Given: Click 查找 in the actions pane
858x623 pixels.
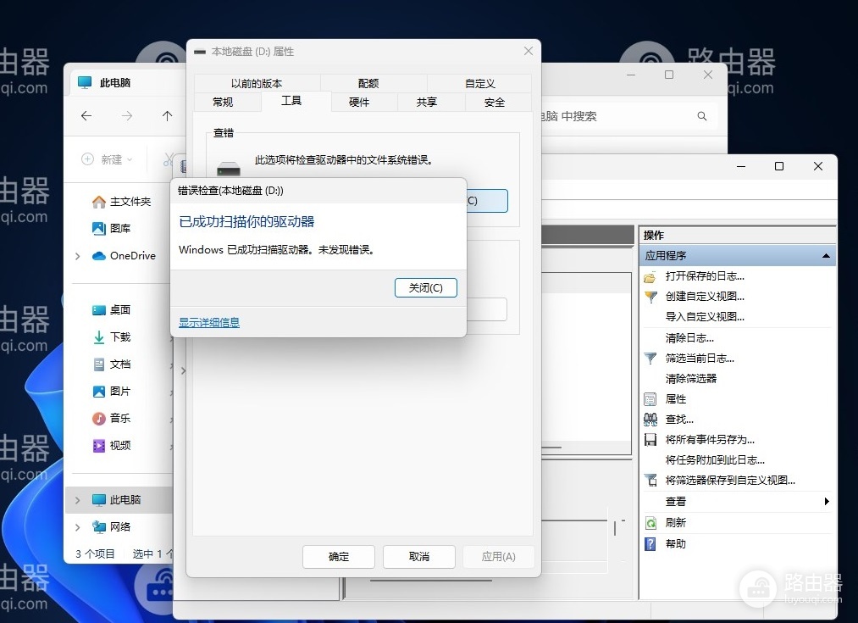Looking at the screenshot, I should (679, 420).
